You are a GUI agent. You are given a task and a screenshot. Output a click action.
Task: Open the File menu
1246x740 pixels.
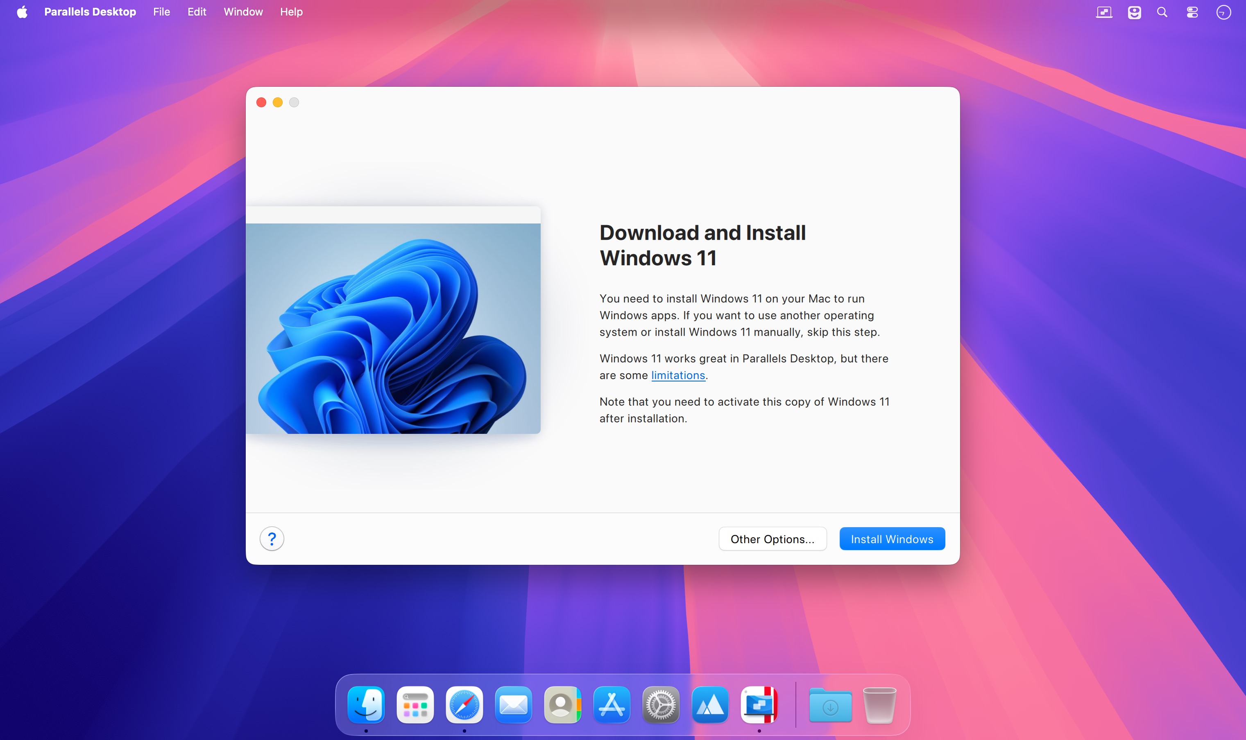(x=161, y=12)
